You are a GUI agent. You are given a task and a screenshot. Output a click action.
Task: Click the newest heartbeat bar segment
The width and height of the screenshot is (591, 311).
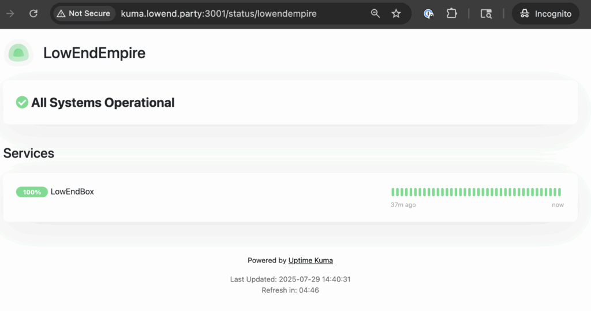[x=559, y=192]
